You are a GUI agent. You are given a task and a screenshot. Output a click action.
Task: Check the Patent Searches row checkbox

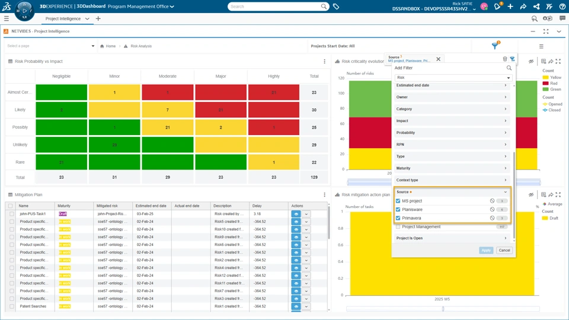12,306
